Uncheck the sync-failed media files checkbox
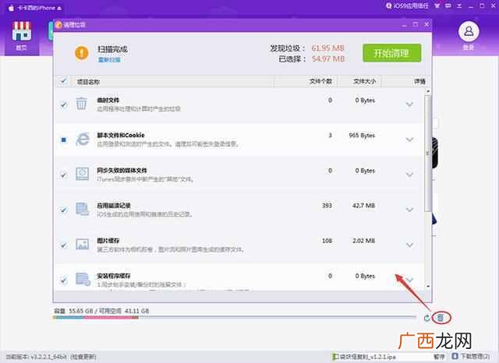The height and width of the screenshot is (363, 499). pyautogui.click(x=64, y=174)
